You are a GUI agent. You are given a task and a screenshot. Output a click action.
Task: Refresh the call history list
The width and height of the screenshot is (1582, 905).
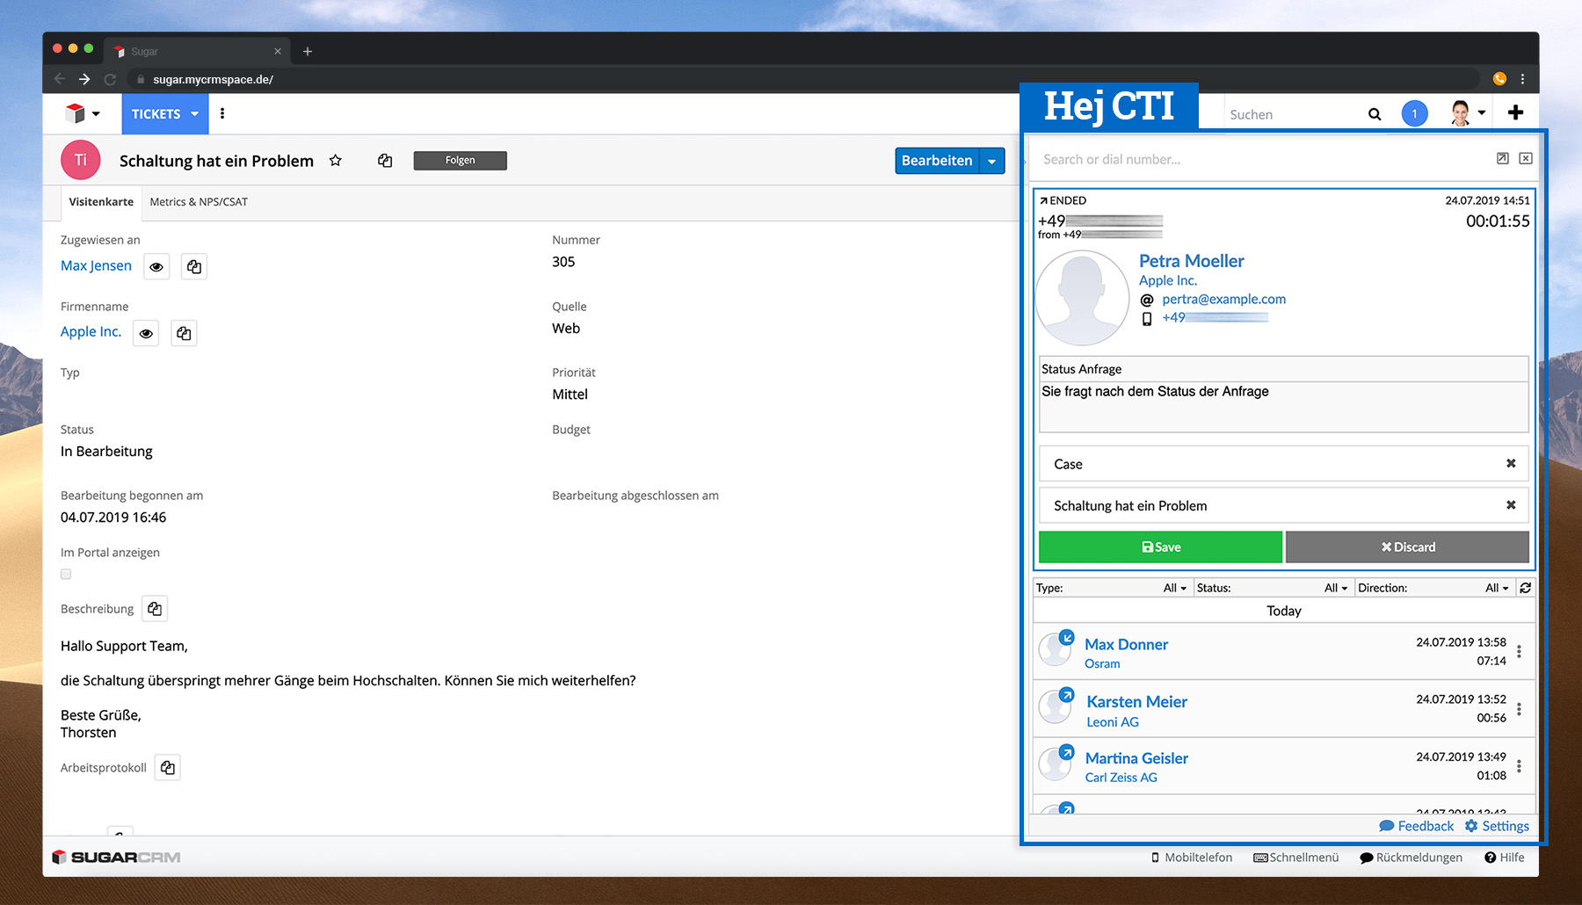pyautogui.click(x=1526, y=588)
